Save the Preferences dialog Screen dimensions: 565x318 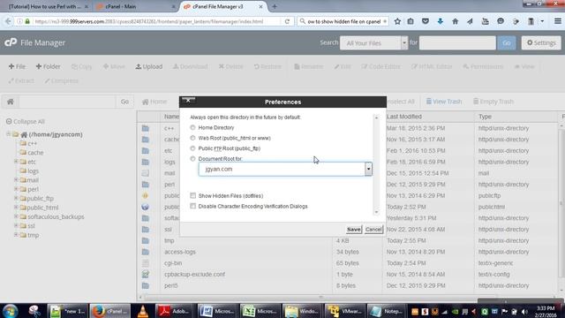353,230
